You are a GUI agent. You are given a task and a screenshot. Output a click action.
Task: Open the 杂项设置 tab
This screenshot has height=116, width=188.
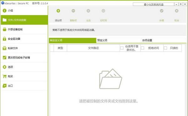pos(164,40)
